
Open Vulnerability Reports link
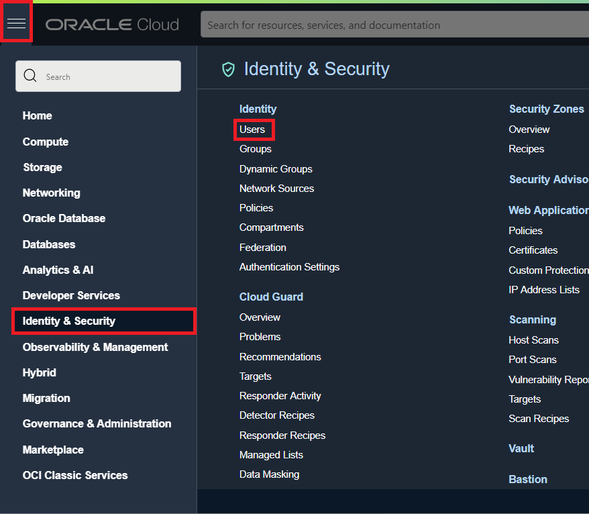tap(549, 380)
